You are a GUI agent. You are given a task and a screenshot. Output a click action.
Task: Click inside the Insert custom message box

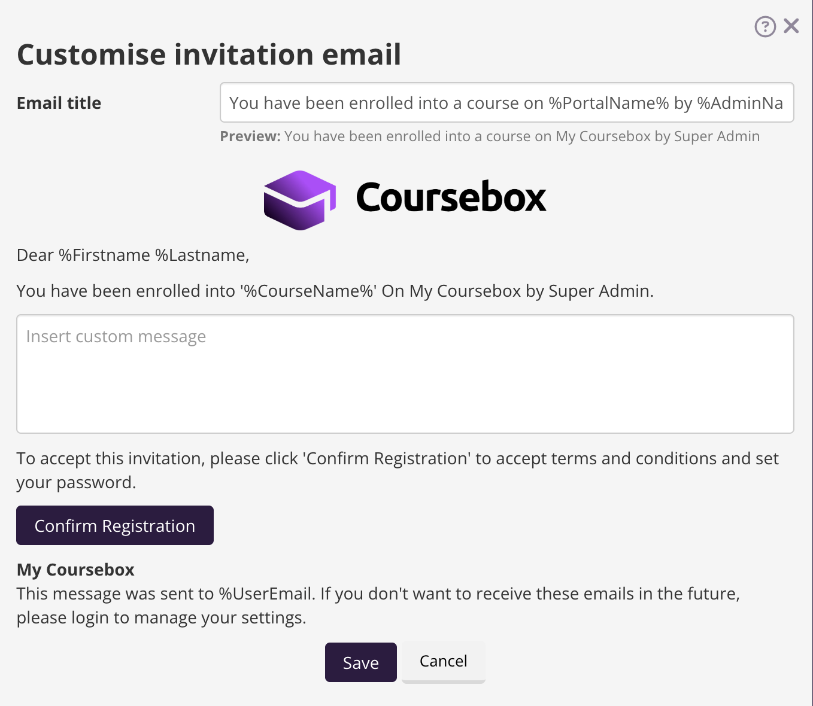(405, 374)
